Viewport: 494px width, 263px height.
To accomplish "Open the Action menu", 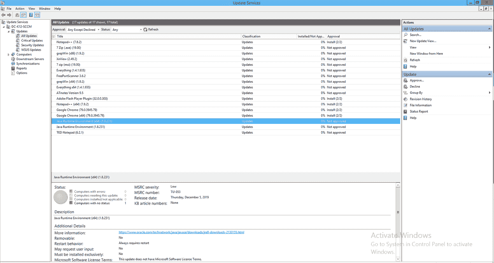I will pos(20,9).
